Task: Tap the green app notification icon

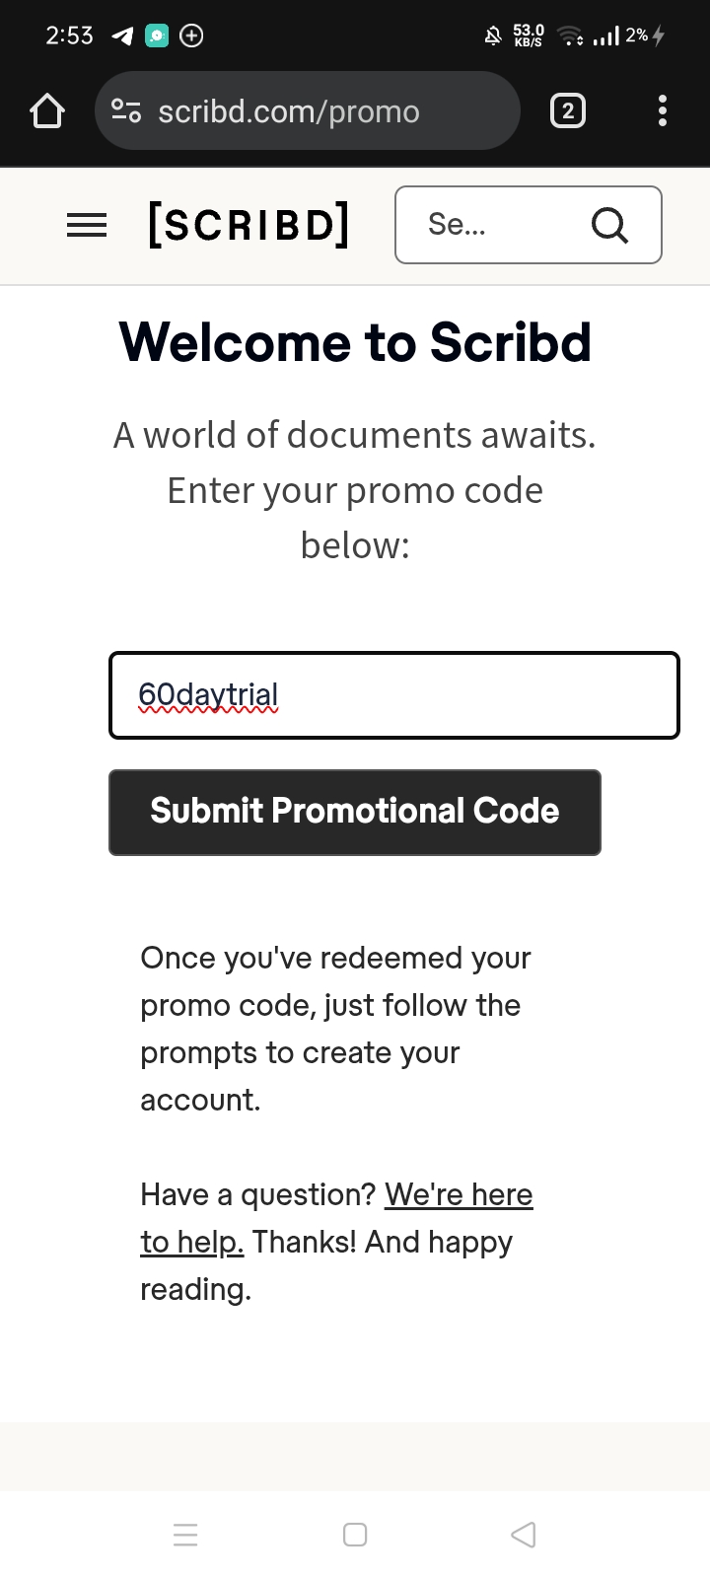Action: point(157,36)
